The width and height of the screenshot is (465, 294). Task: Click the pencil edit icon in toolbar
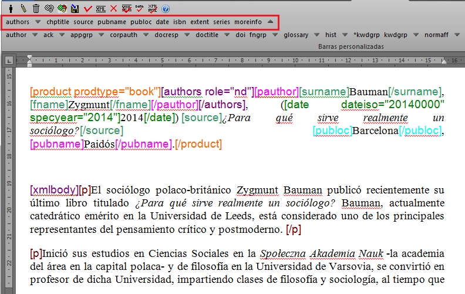pyautogui.click(x=23, y=9)
